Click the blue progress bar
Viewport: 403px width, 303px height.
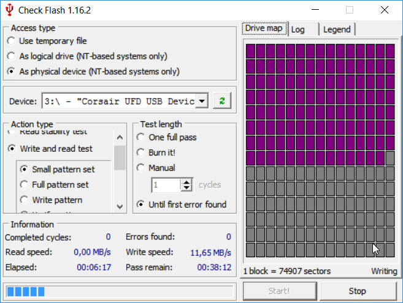(120, 291)
